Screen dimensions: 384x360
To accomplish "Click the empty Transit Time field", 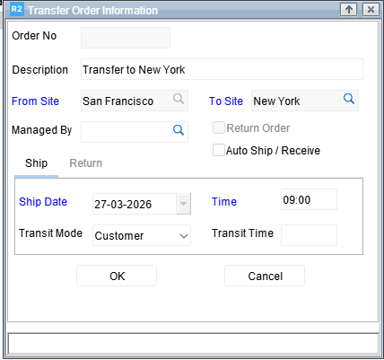I will tap(309, 235).
